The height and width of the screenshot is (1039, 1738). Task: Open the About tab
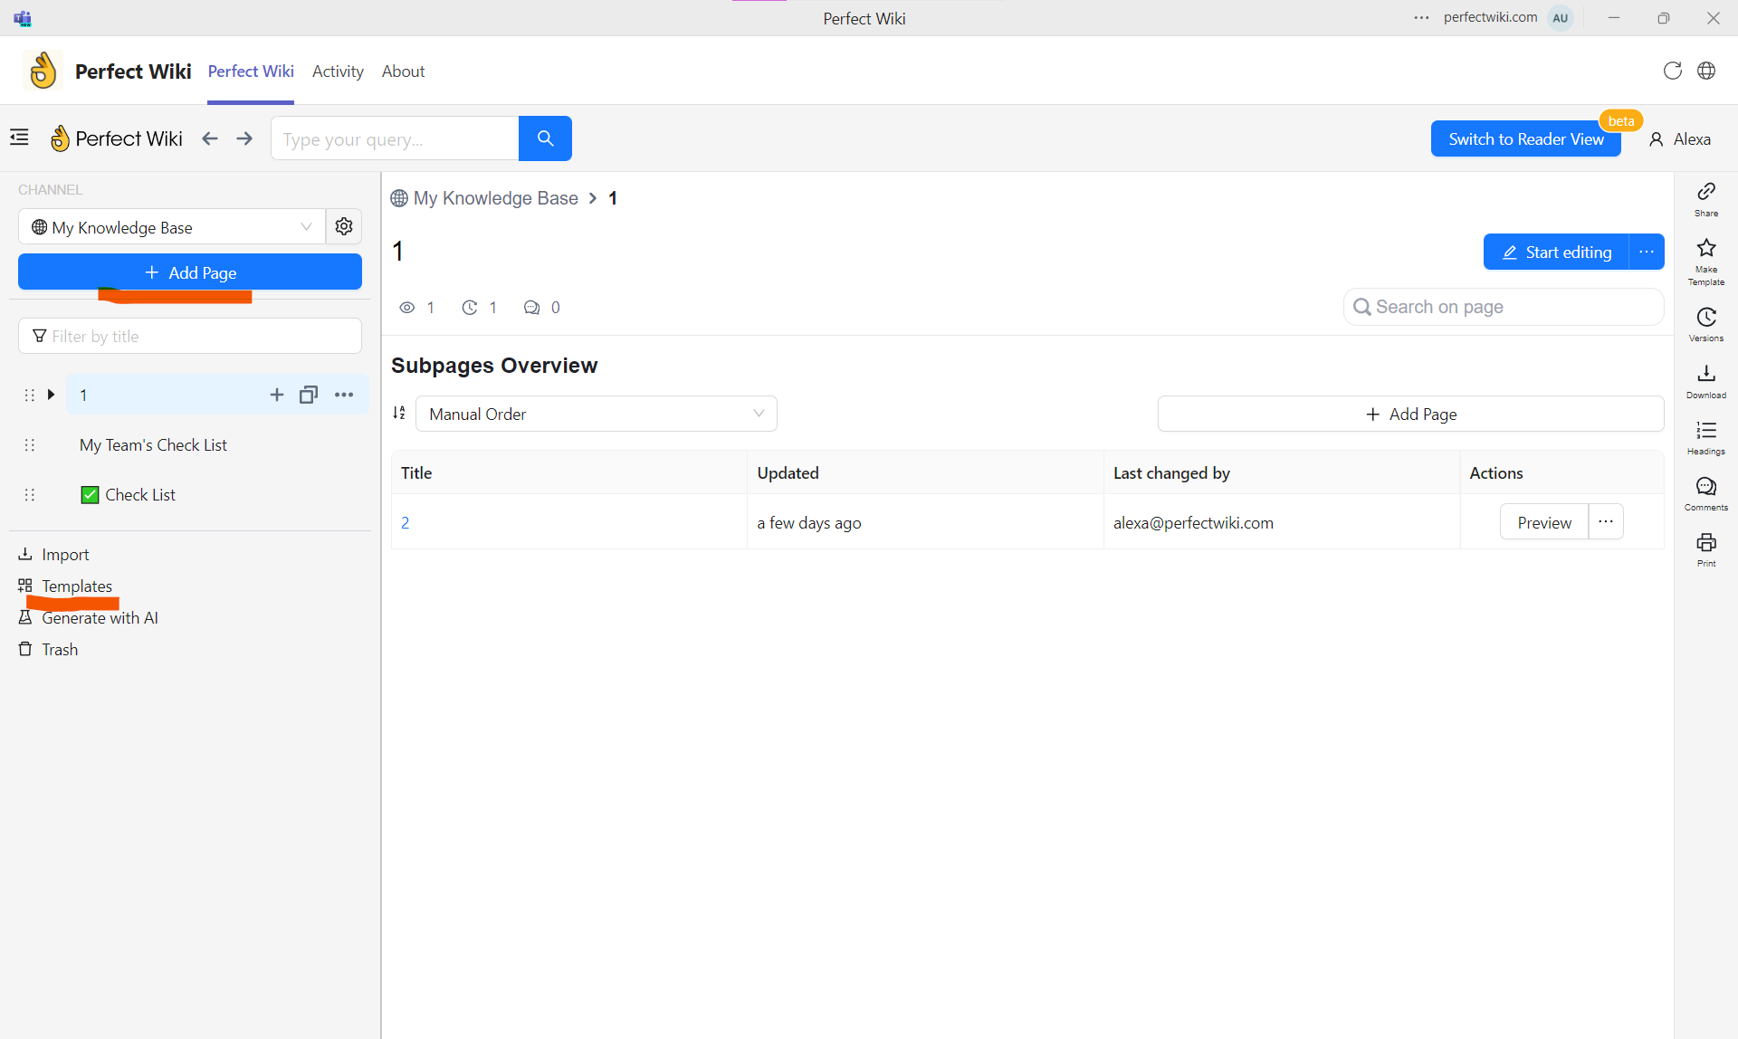[403, 71]
